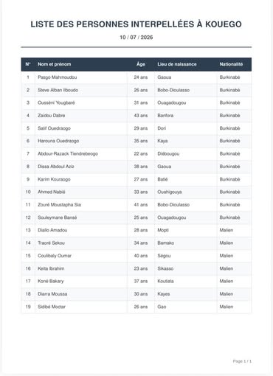
Task: Click the birthplace Mopti
Action: 163,230
